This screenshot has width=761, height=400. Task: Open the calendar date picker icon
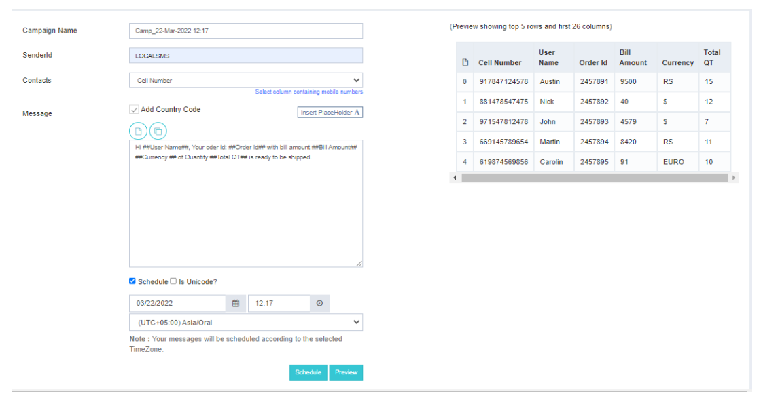(x=236, y=304)
